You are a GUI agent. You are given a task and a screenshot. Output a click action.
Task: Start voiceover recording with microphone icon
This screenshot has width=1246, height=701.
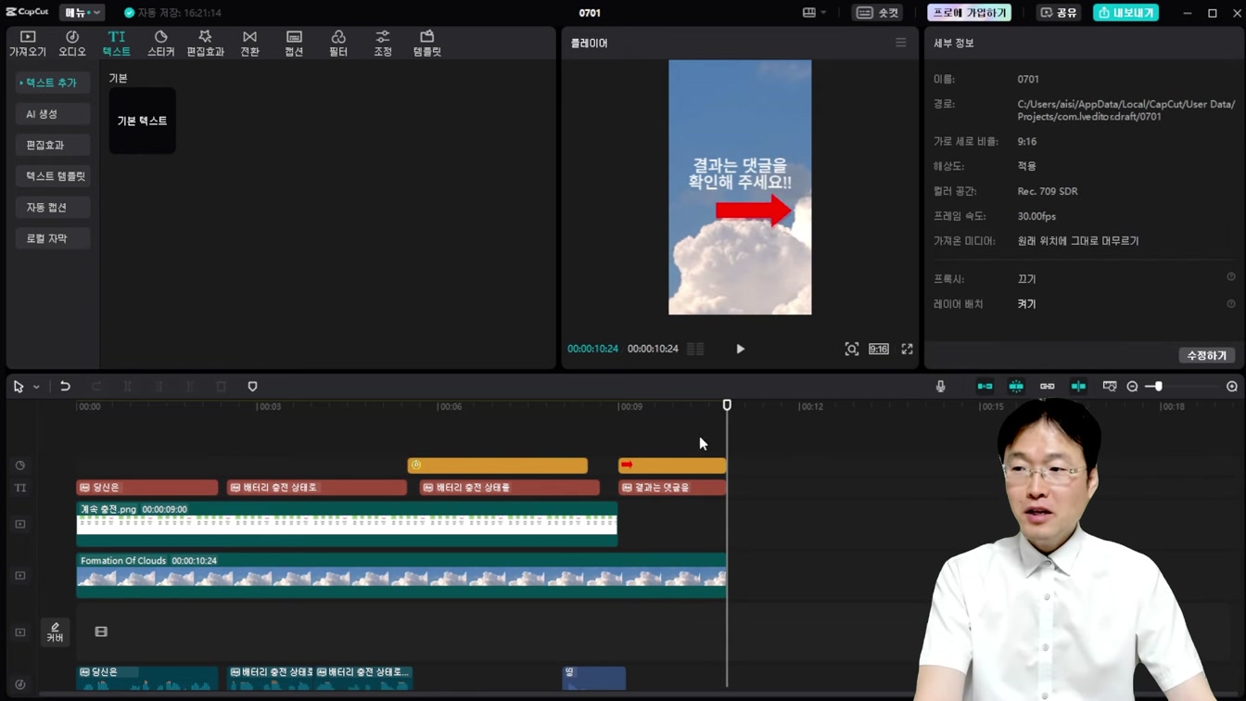941,387
